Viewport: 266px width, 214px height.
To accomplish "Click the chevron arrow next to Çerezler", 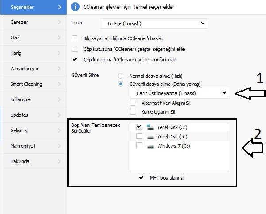I will click(59, 21).
